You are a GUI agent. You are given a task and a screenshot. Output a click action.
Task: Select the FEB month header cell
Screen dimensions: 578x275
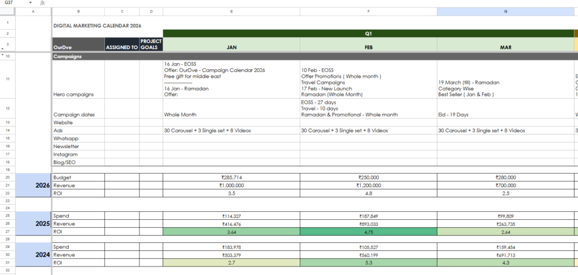click(x=368, y=47)
